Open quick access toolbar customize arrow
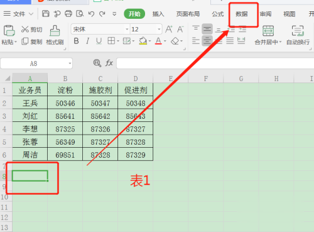 tap(114, 14)
